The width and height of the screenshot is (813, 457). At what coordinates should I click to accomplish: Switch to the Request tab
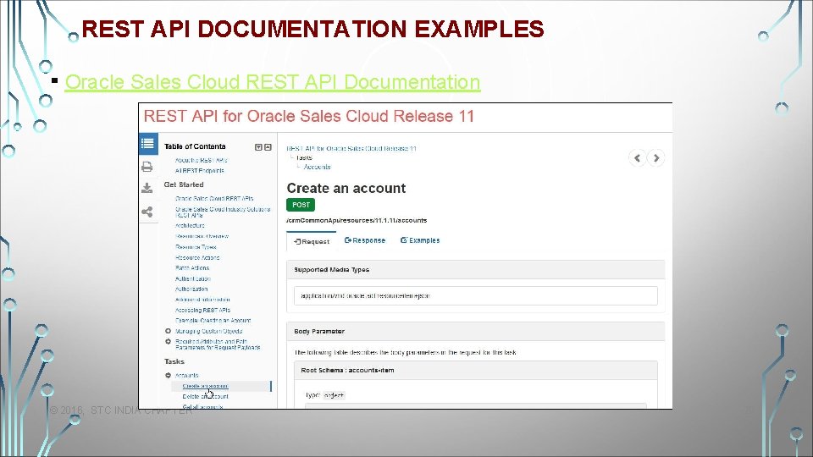311,241
